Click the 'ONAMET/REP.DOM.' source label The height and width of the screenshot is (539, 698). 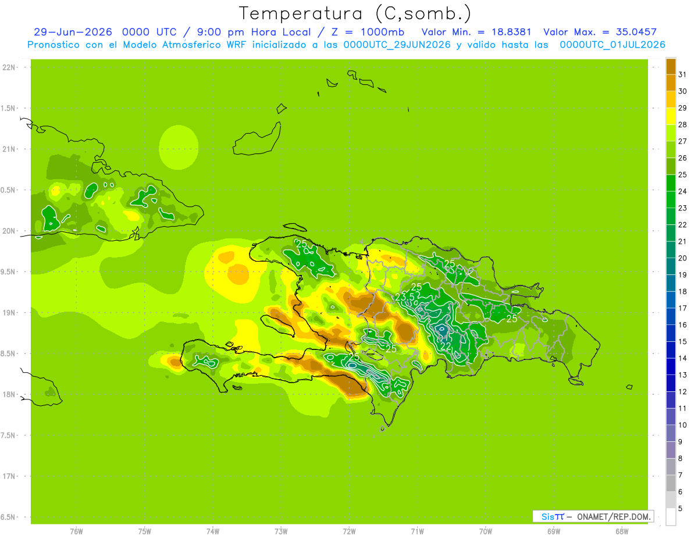(x=613, y=516)
